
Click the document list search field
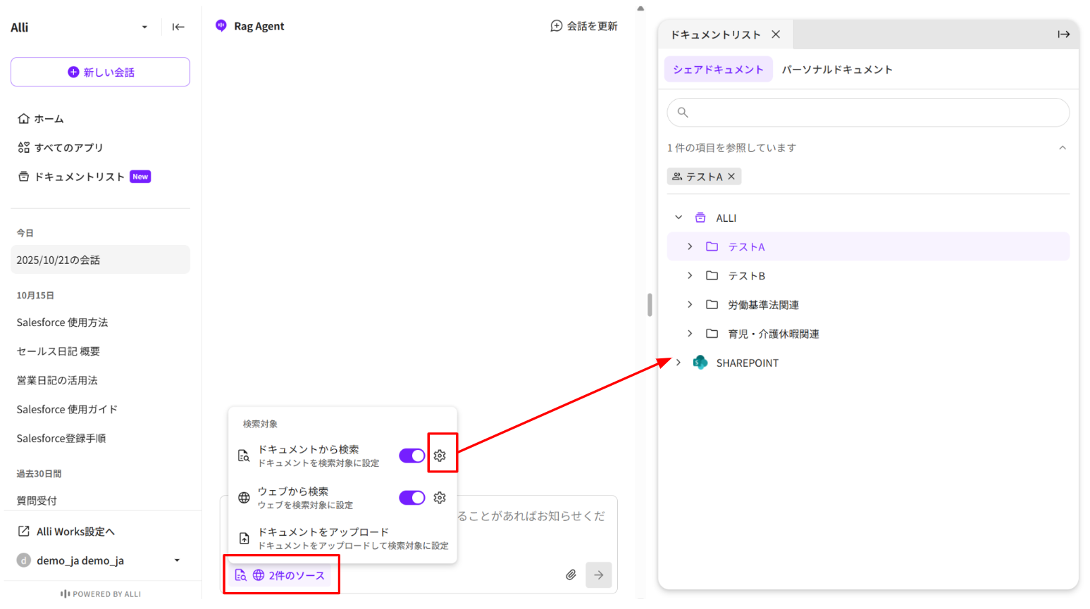[868, 113]
